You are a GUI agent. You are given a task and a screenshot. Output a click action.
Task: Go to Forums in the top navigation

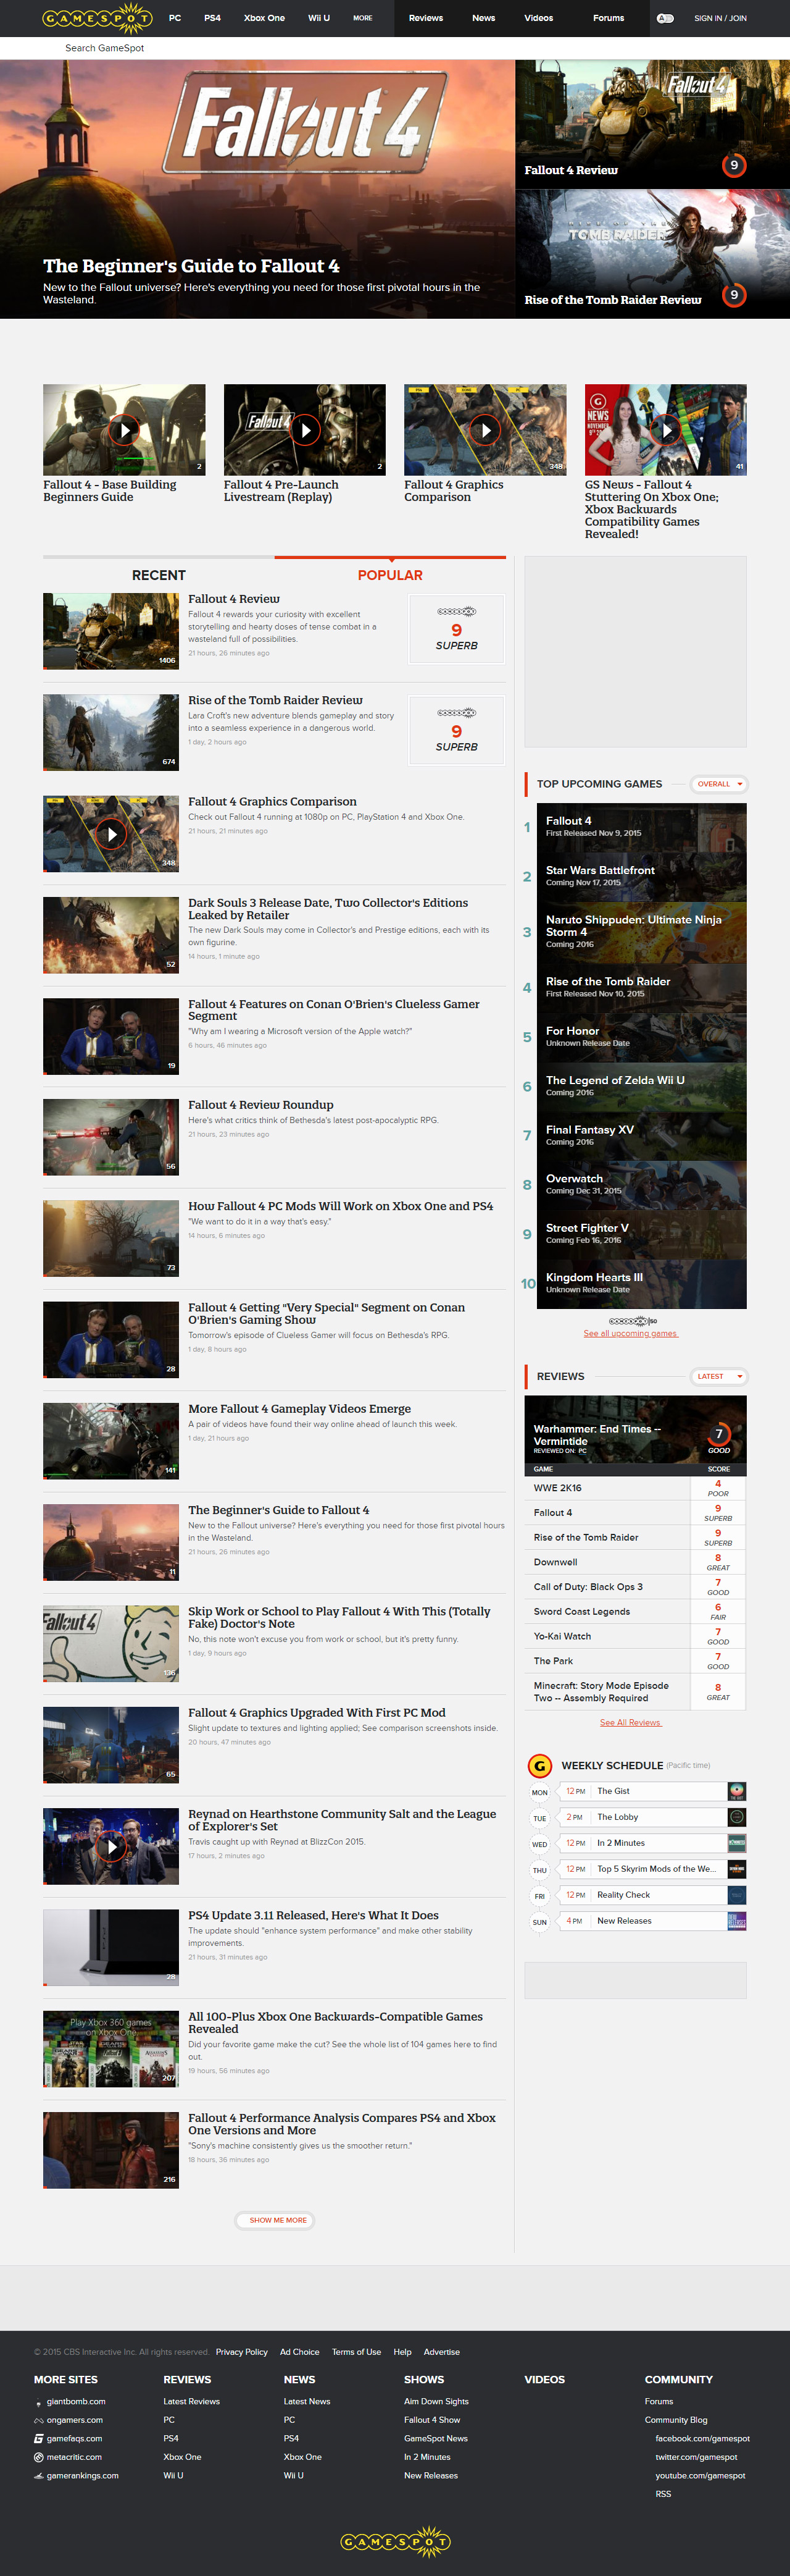[x=608, y=18]
